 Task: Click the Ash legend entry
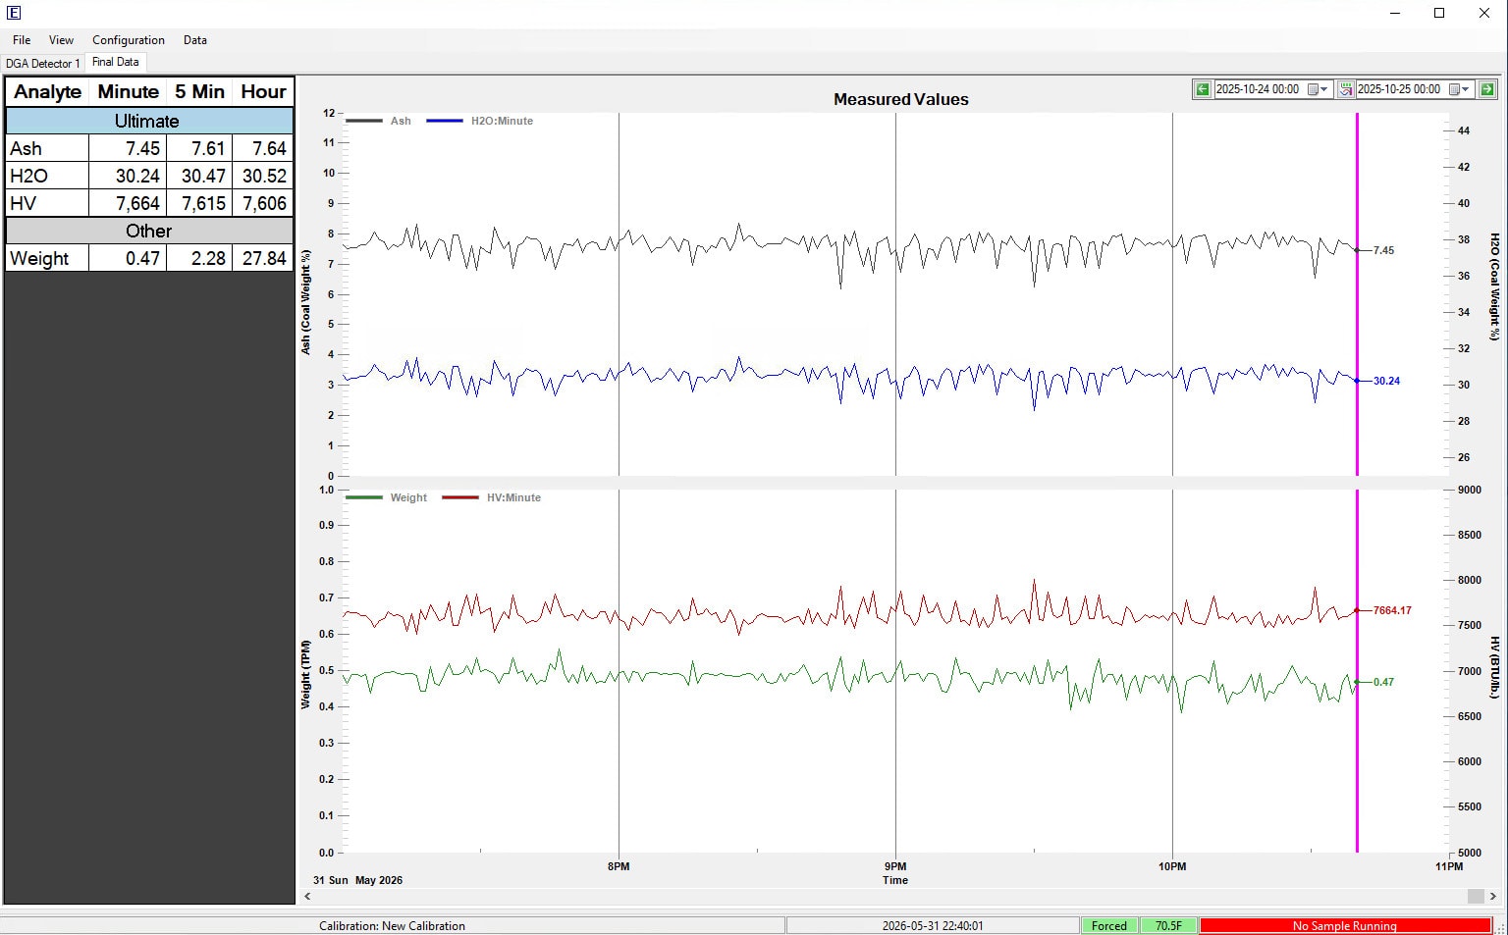click(x=379, y=121)
